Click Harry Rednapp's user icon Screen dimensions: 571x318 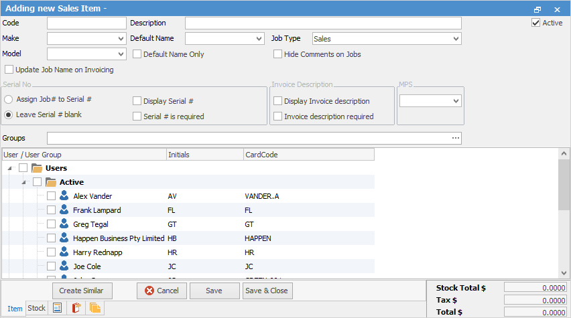coord(64,252)
